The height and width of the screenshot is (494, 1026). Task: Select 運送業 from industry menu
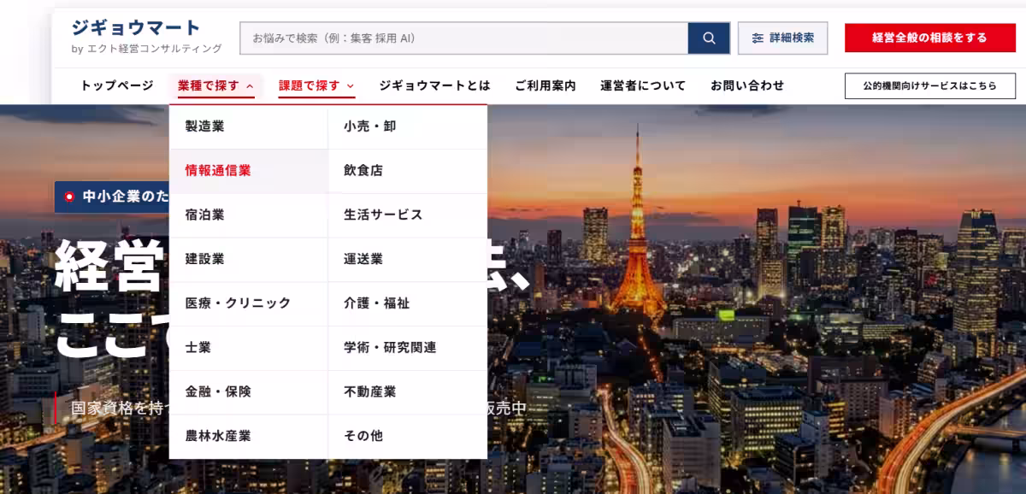pos(408,259)
